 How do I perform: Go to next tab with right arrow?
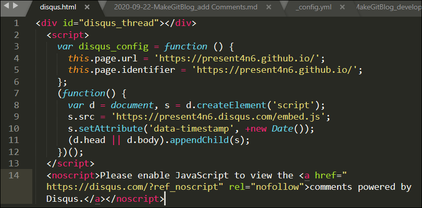[16, 5]
